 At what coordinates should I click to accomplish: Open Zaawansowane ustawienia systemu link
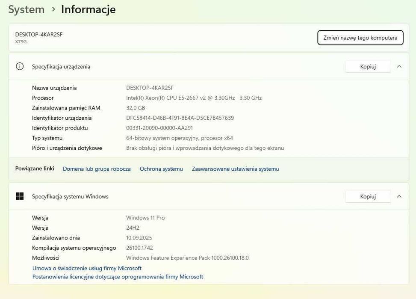[x=235, y=169]
